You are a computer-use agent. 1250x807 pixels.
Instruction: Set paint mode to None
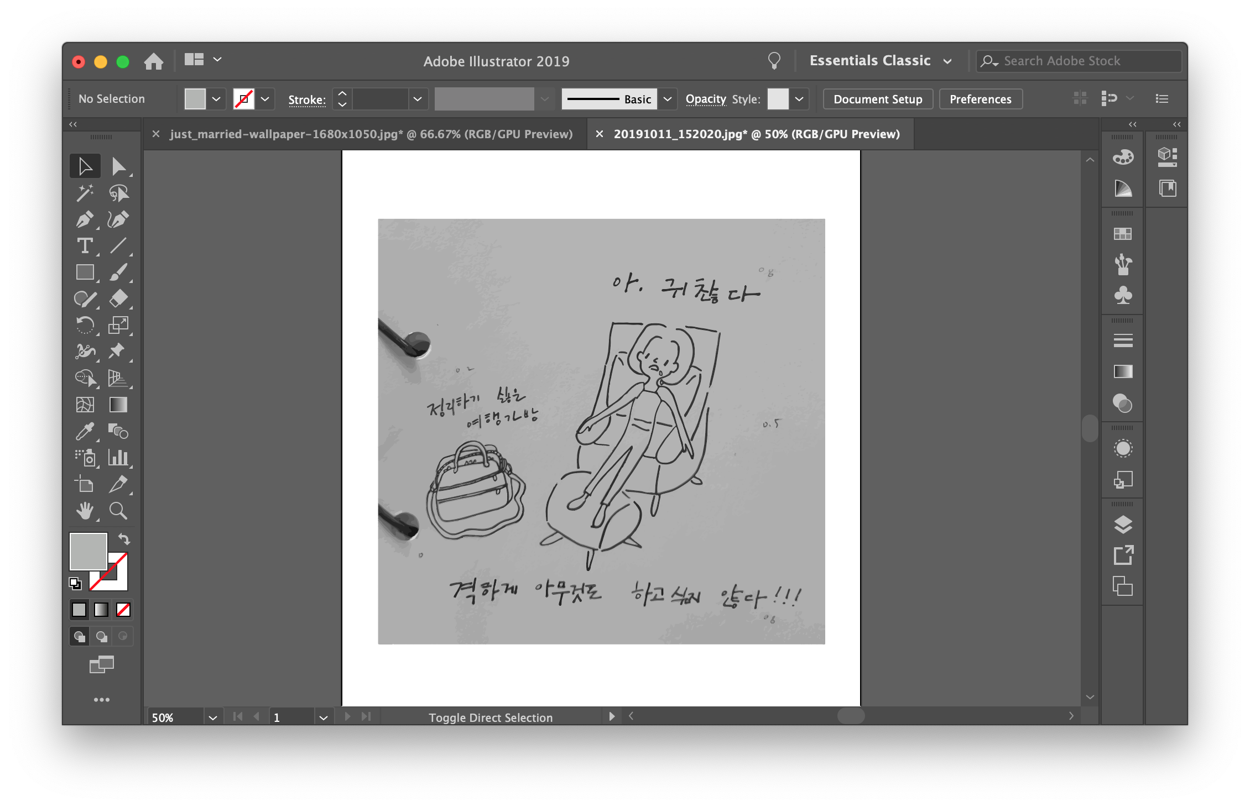click(123, 610)
